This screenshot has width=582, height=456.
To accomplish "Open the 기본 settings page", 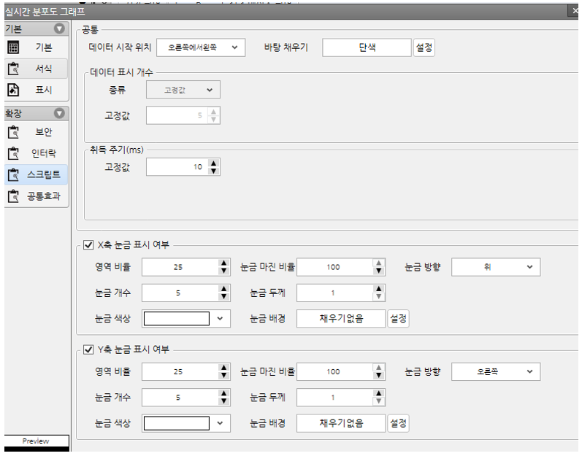I will tap(37, 47).
